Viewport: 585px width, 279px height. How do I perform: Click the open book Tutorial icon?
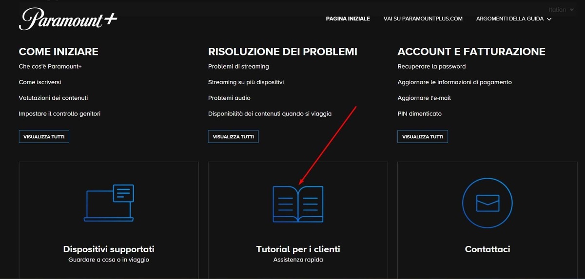click(298, 204)
